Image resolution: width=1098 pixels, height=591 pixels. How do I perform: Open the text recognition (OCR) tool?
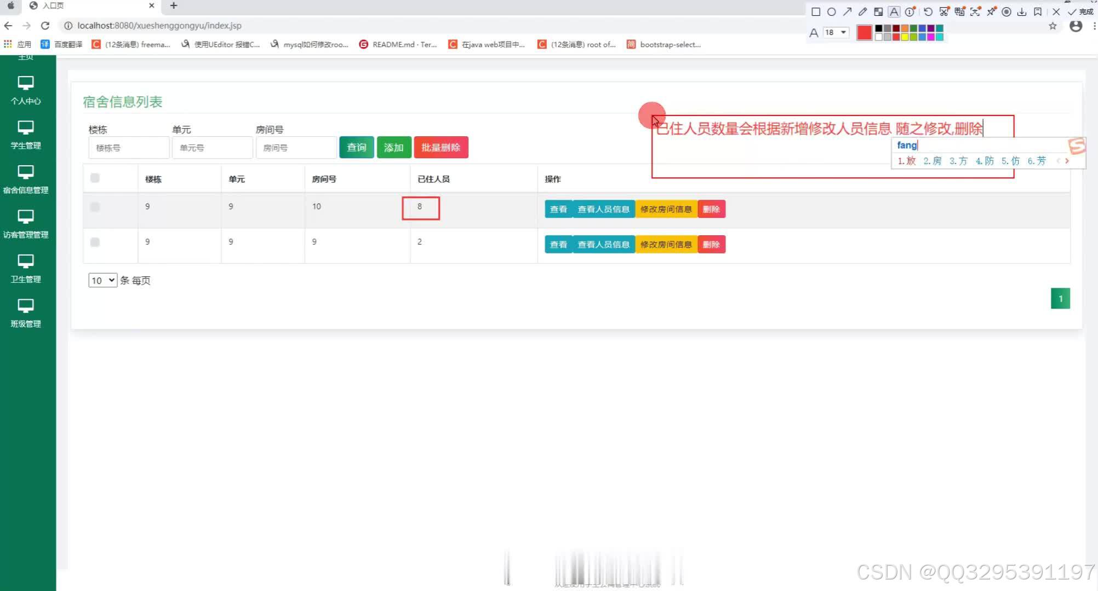click(975, 11)
